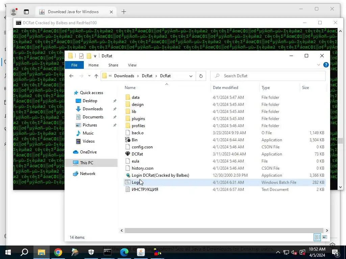Viewport: 346px width, 259px height.
Task: Click the Search DcRat input field
Action: click(x=268, y=76)
